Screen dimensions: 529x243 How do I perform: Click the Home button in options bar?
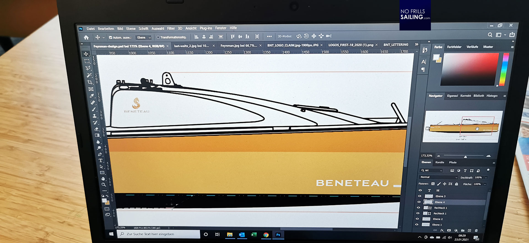[x=86, y=37]
